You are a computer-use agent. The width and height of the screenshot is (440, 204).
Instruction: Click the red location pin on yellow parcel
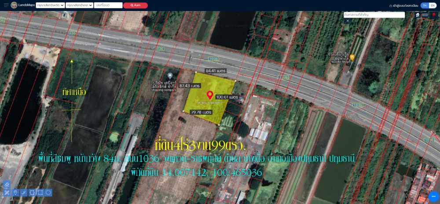210,95
